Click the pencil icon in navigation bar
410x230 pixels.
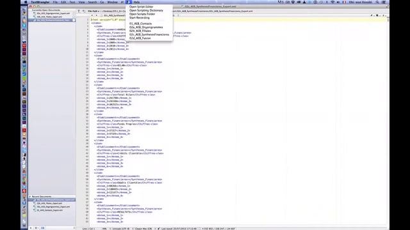(x=372, y=15)
